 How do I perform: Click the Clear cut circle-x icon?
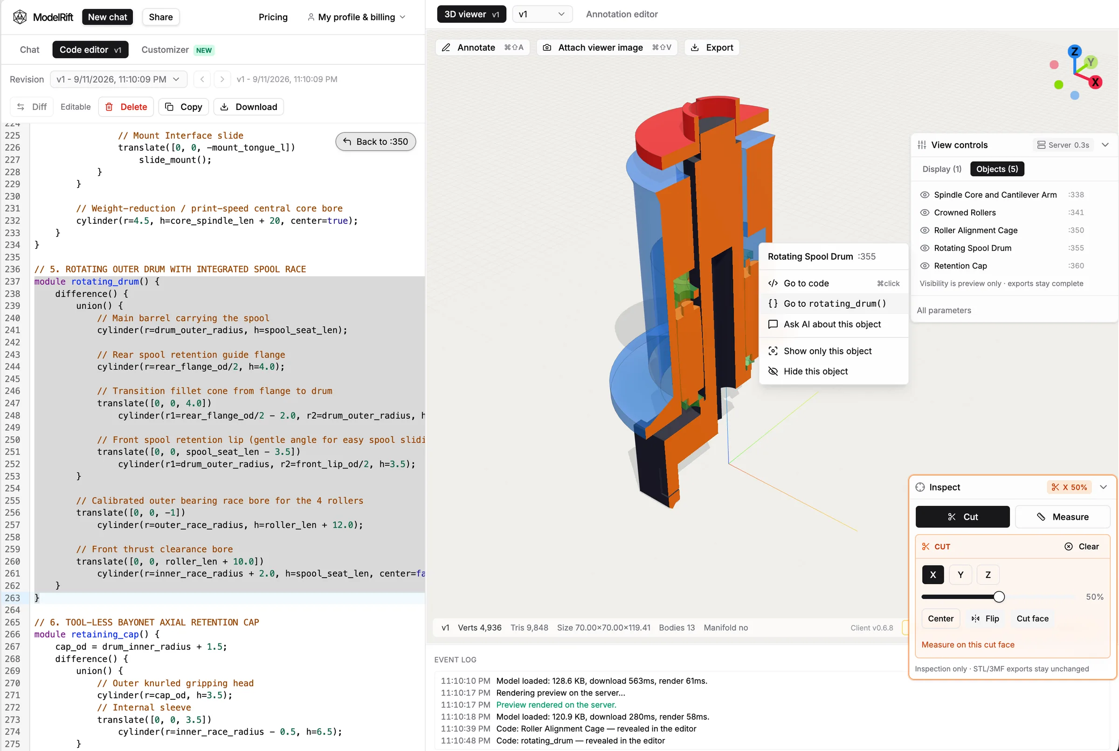[x=1069, y=546]
